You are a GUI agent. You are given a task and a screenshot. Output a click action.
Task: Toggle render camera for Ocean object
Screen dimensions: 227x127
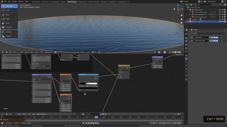[x=225, y=22]
